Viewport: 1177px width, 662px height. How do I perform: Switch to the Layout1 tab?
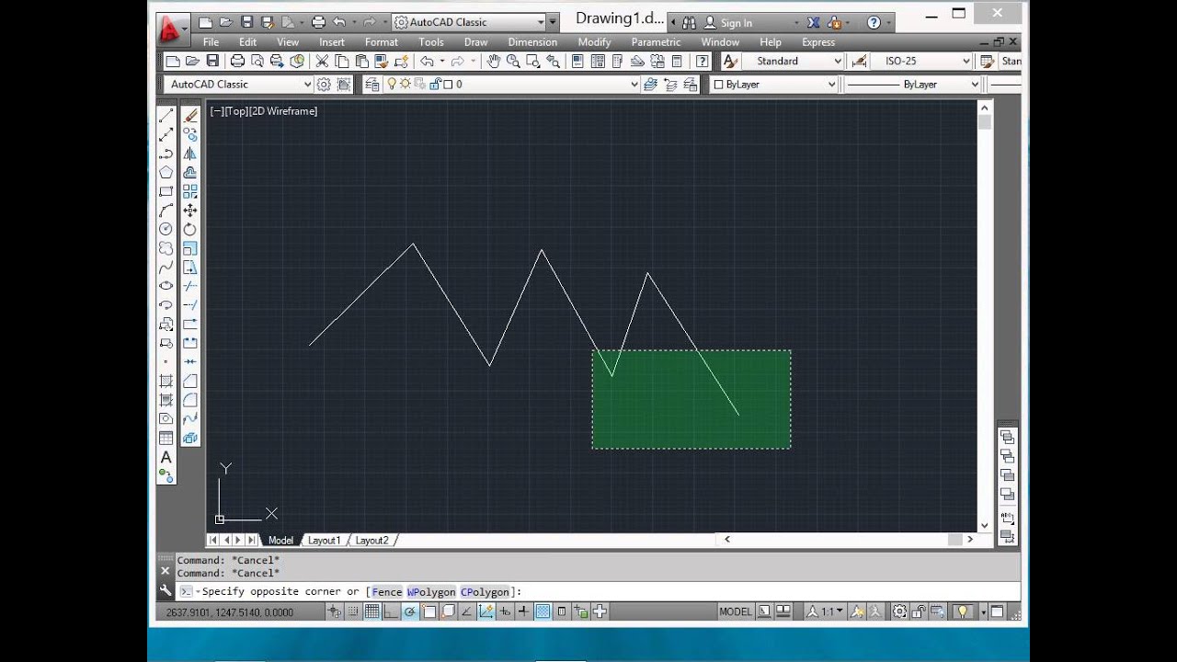pos(324,541)
